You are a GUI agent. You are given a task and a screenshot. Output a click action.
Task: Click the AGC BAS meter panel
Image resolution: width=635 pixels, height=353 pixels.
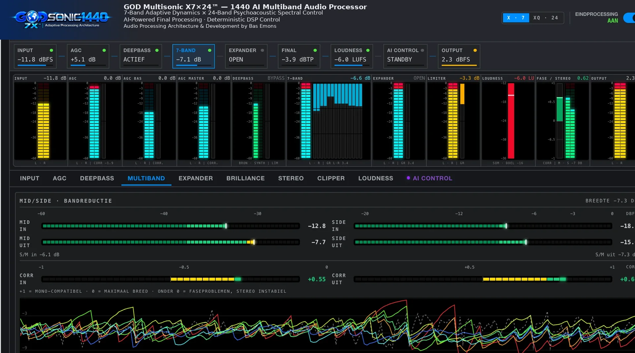pos(149,121)
